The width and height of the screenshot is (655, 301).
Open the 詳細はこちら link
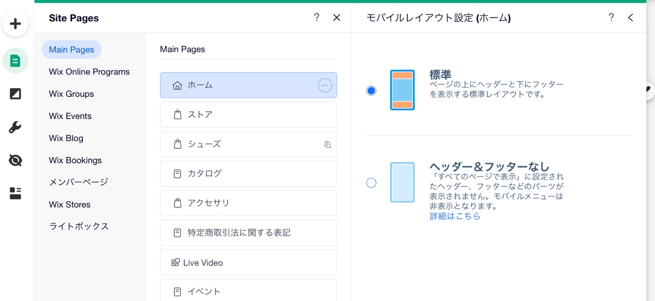(455, 216)
